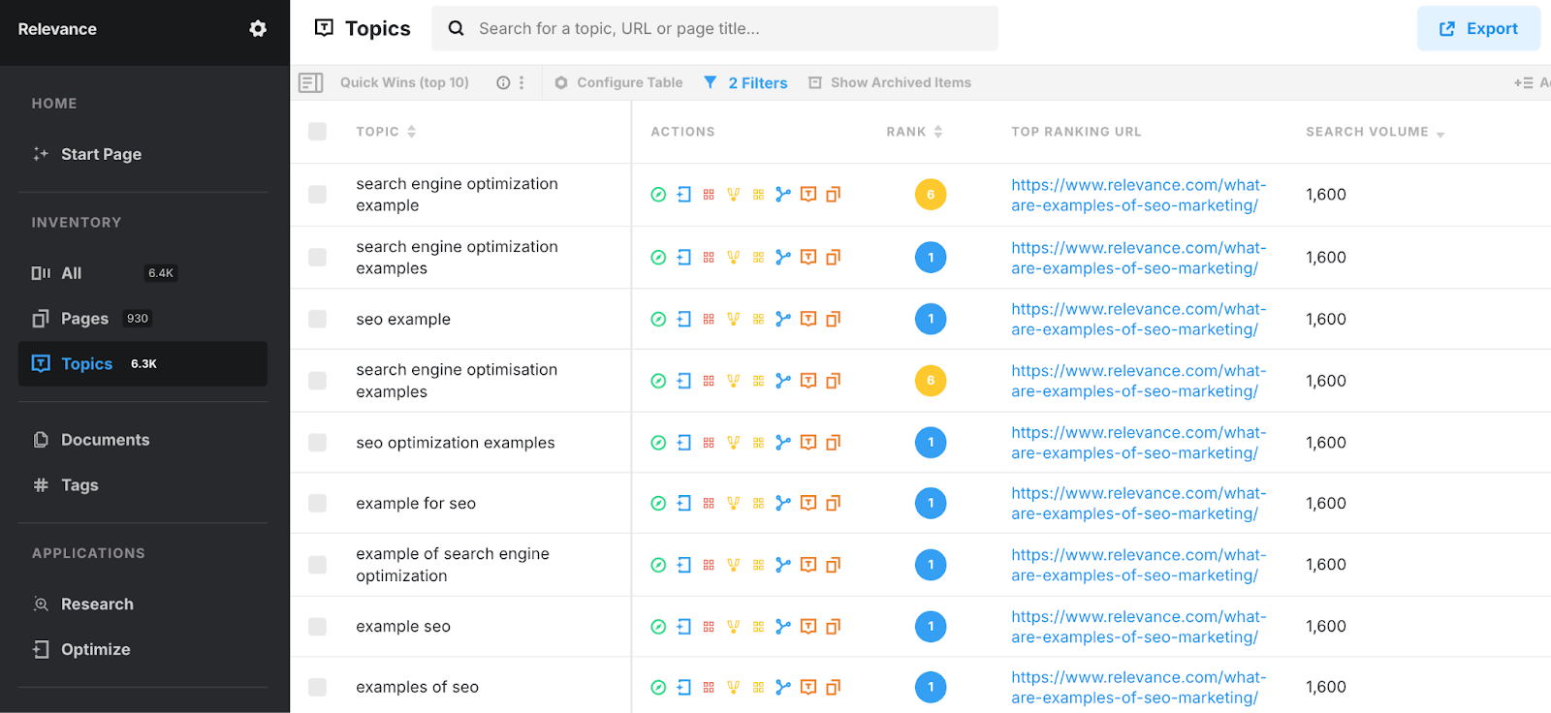Screen dimensions: 1551x713
Task: Open the Quick Wins three-dot menu
Action: pyautogui.click(x=522, y=83)
